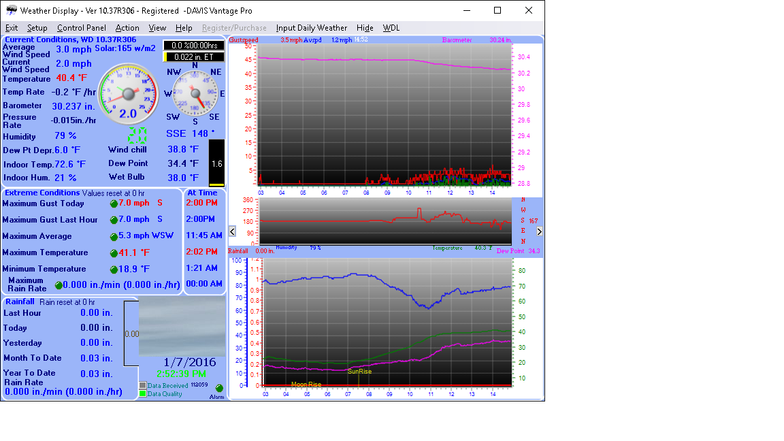
Task: Click green LED beside Maximum Gust Today
Action: coord(114,203)
